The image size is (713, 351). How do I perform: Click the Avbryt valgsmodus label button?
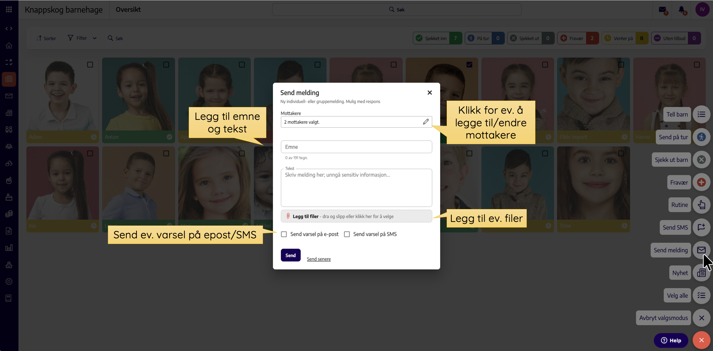pos(663,318)
